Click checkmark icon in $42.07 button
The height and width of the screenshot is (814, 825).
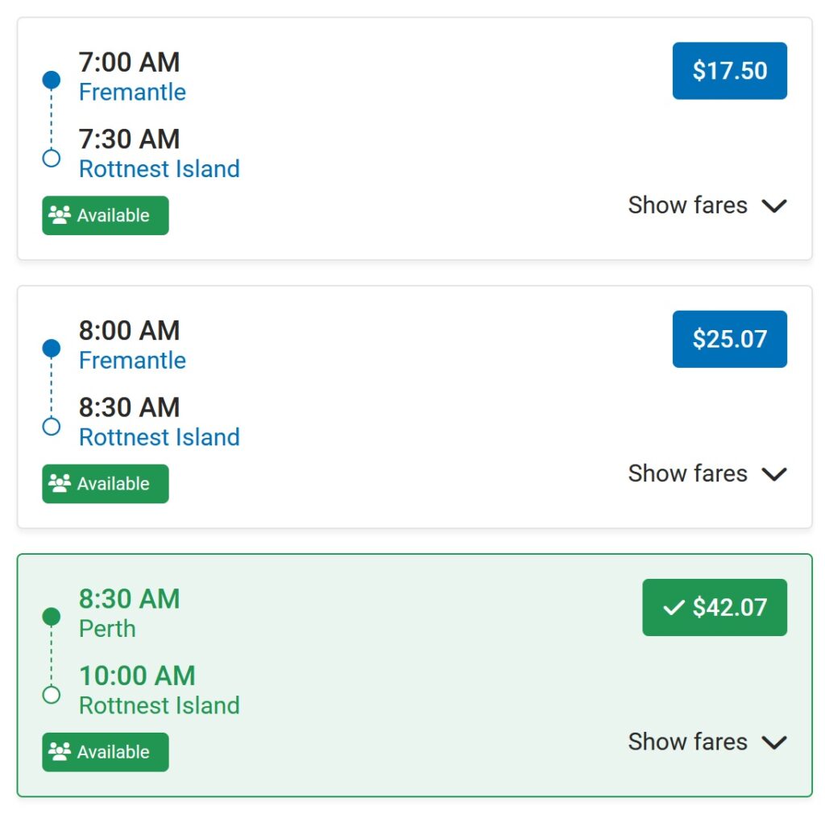(x=673, y=608)
